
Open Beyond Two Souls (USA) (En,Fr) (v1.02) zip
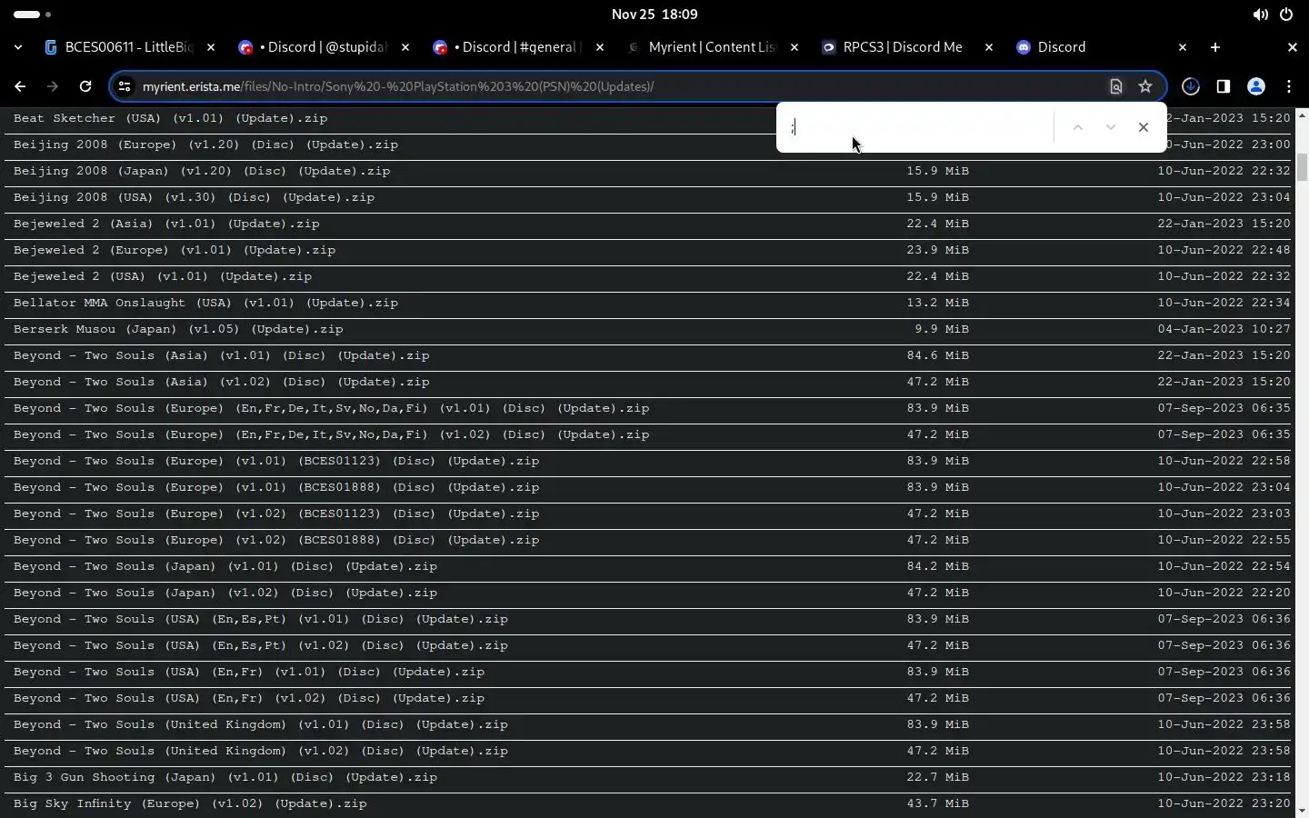pyautogui.click(x=249, y=698)
